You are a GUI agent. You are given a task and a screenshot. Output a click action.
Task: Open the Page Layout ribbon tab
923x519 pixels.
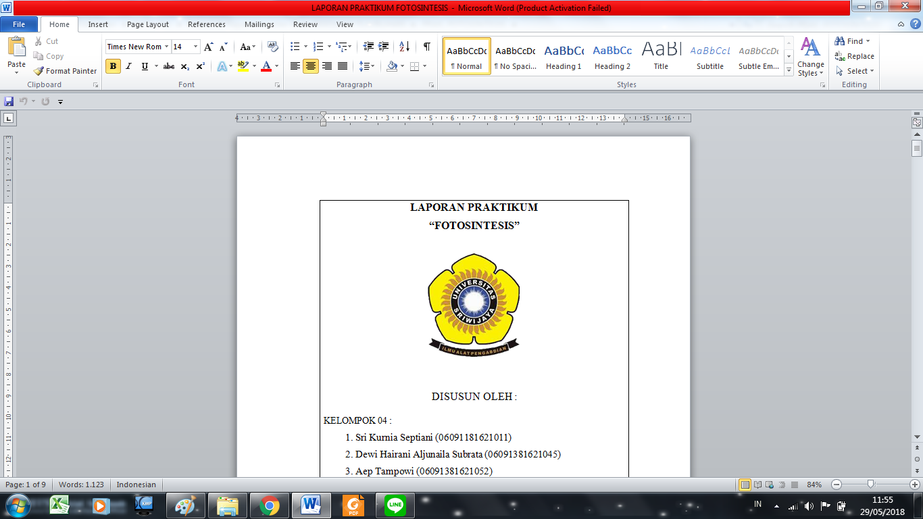tap(148, 24)
